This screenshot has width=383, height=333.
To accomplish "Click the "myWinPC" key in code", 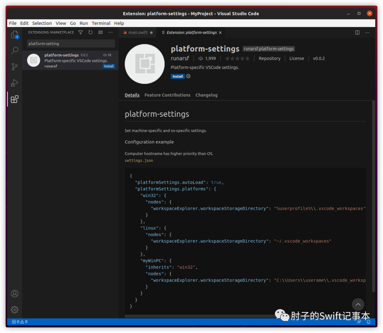I will 152,260.
